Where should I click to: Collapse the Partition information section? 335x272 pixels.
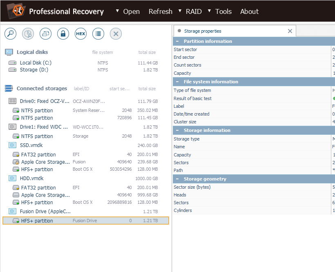(x=177, y=41)
